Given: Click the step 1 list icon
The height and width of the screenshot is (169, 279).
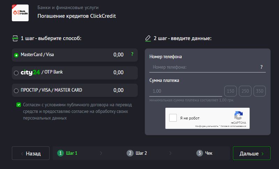Looking at the screenshot, I should point(15,38).
